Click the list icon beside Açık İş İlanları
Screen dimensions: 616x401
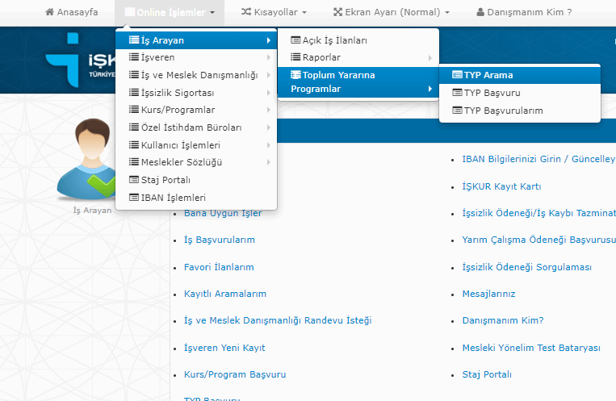coord(295,40)
